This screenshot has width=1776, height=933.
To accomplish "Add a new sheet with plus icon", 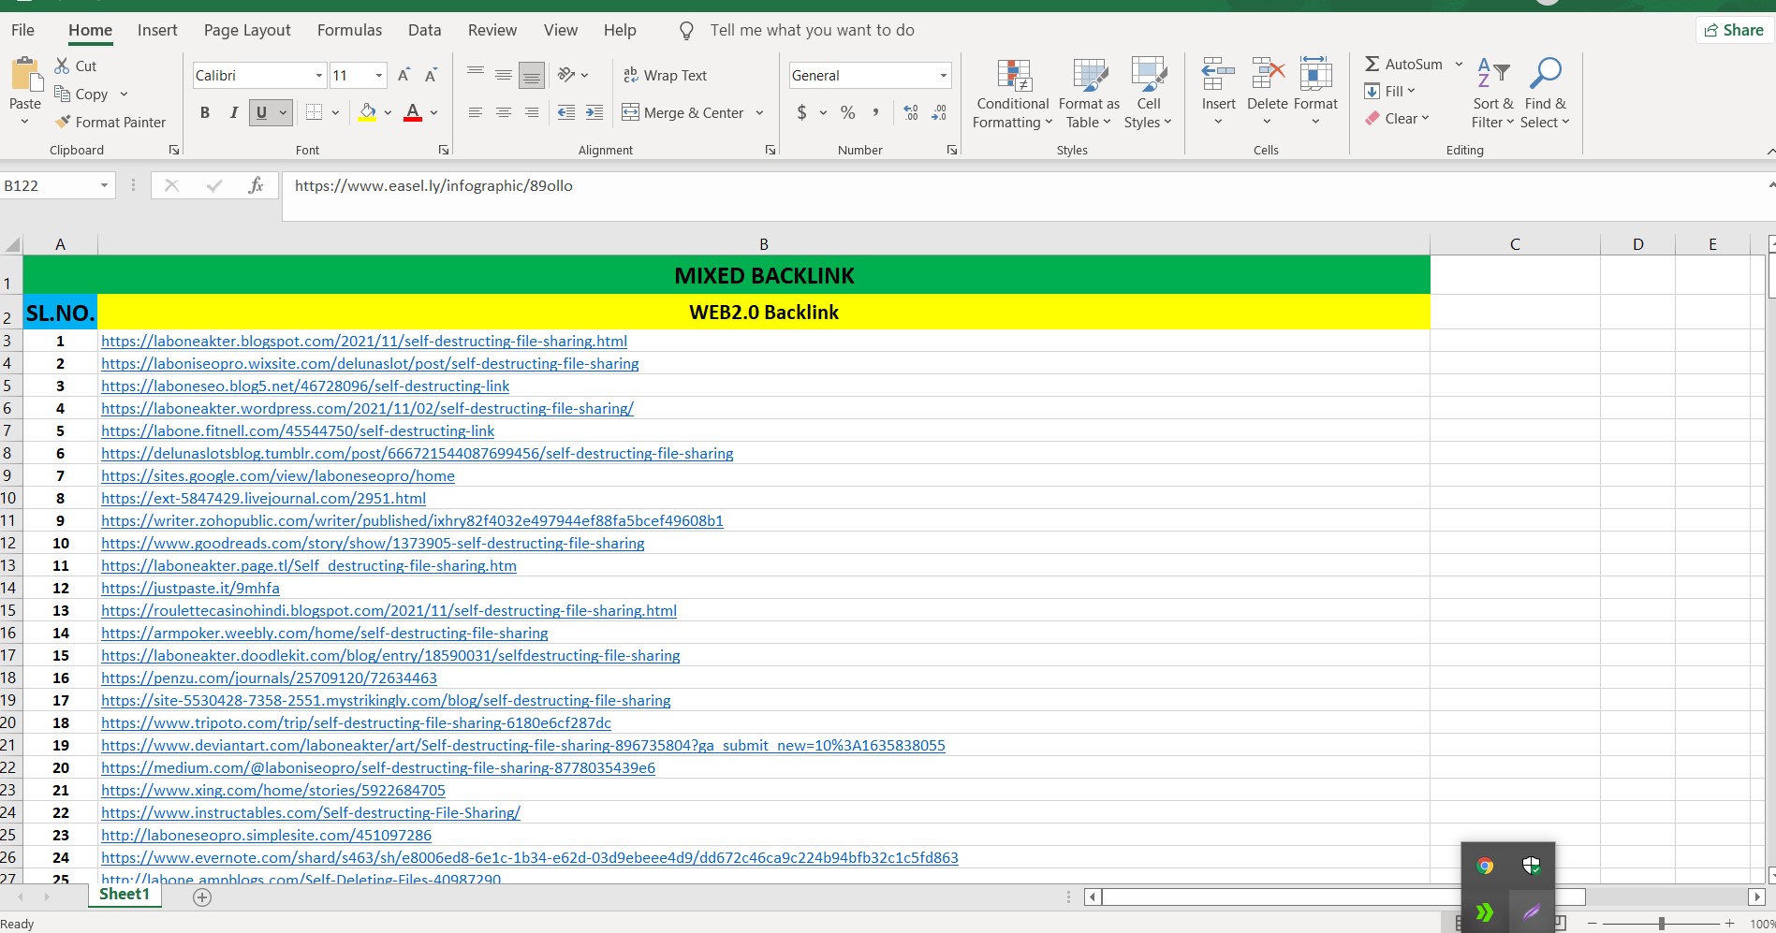I will pyautogui.click(x=202, y=897).
